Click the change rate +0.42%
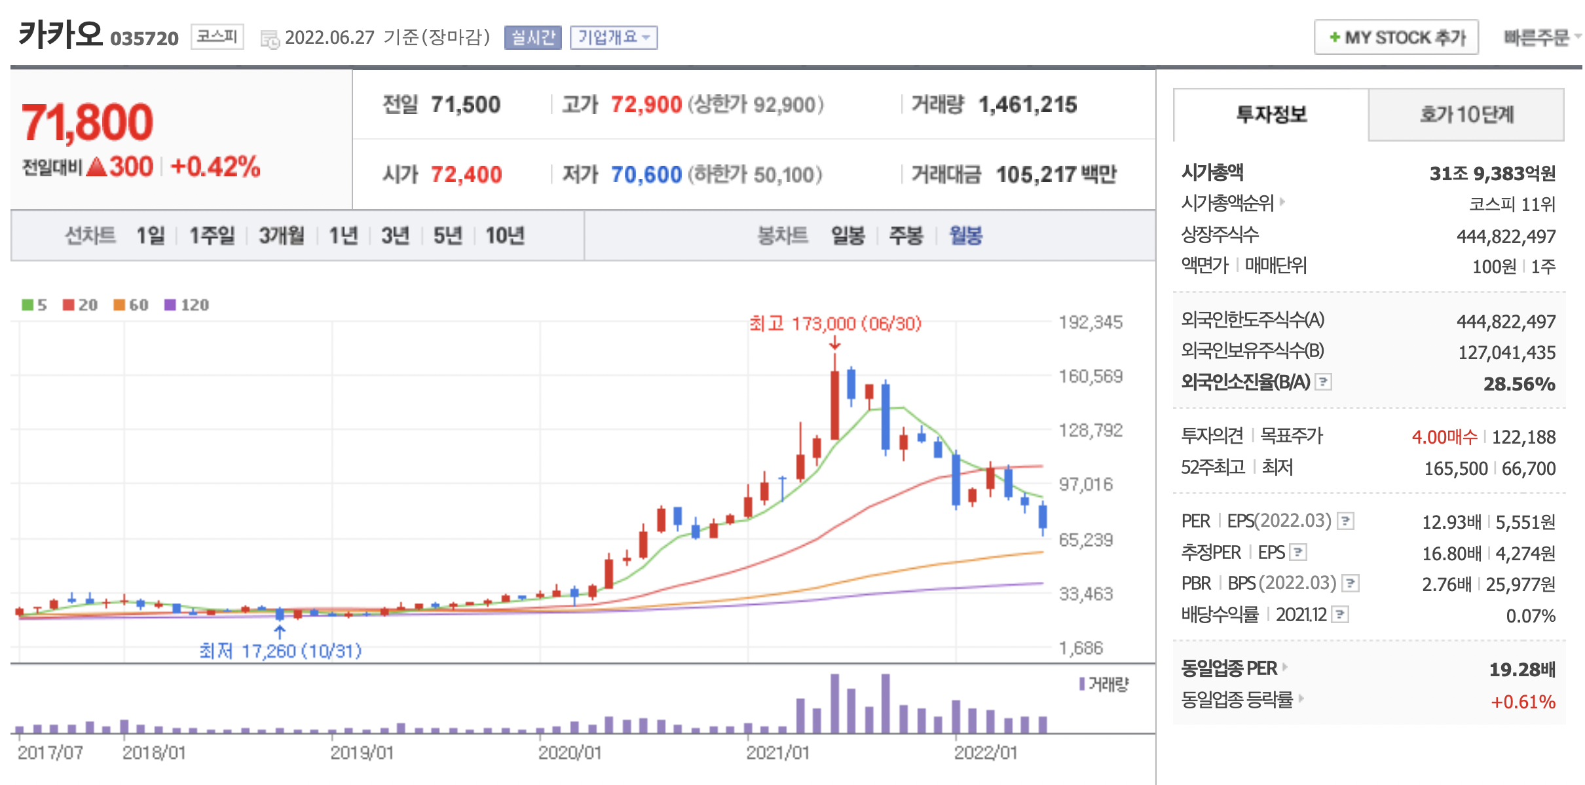The width and height of the screenshot is (1585, 785). (215, 166)
